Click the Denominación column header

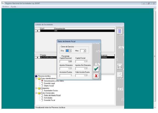point(84,29)
